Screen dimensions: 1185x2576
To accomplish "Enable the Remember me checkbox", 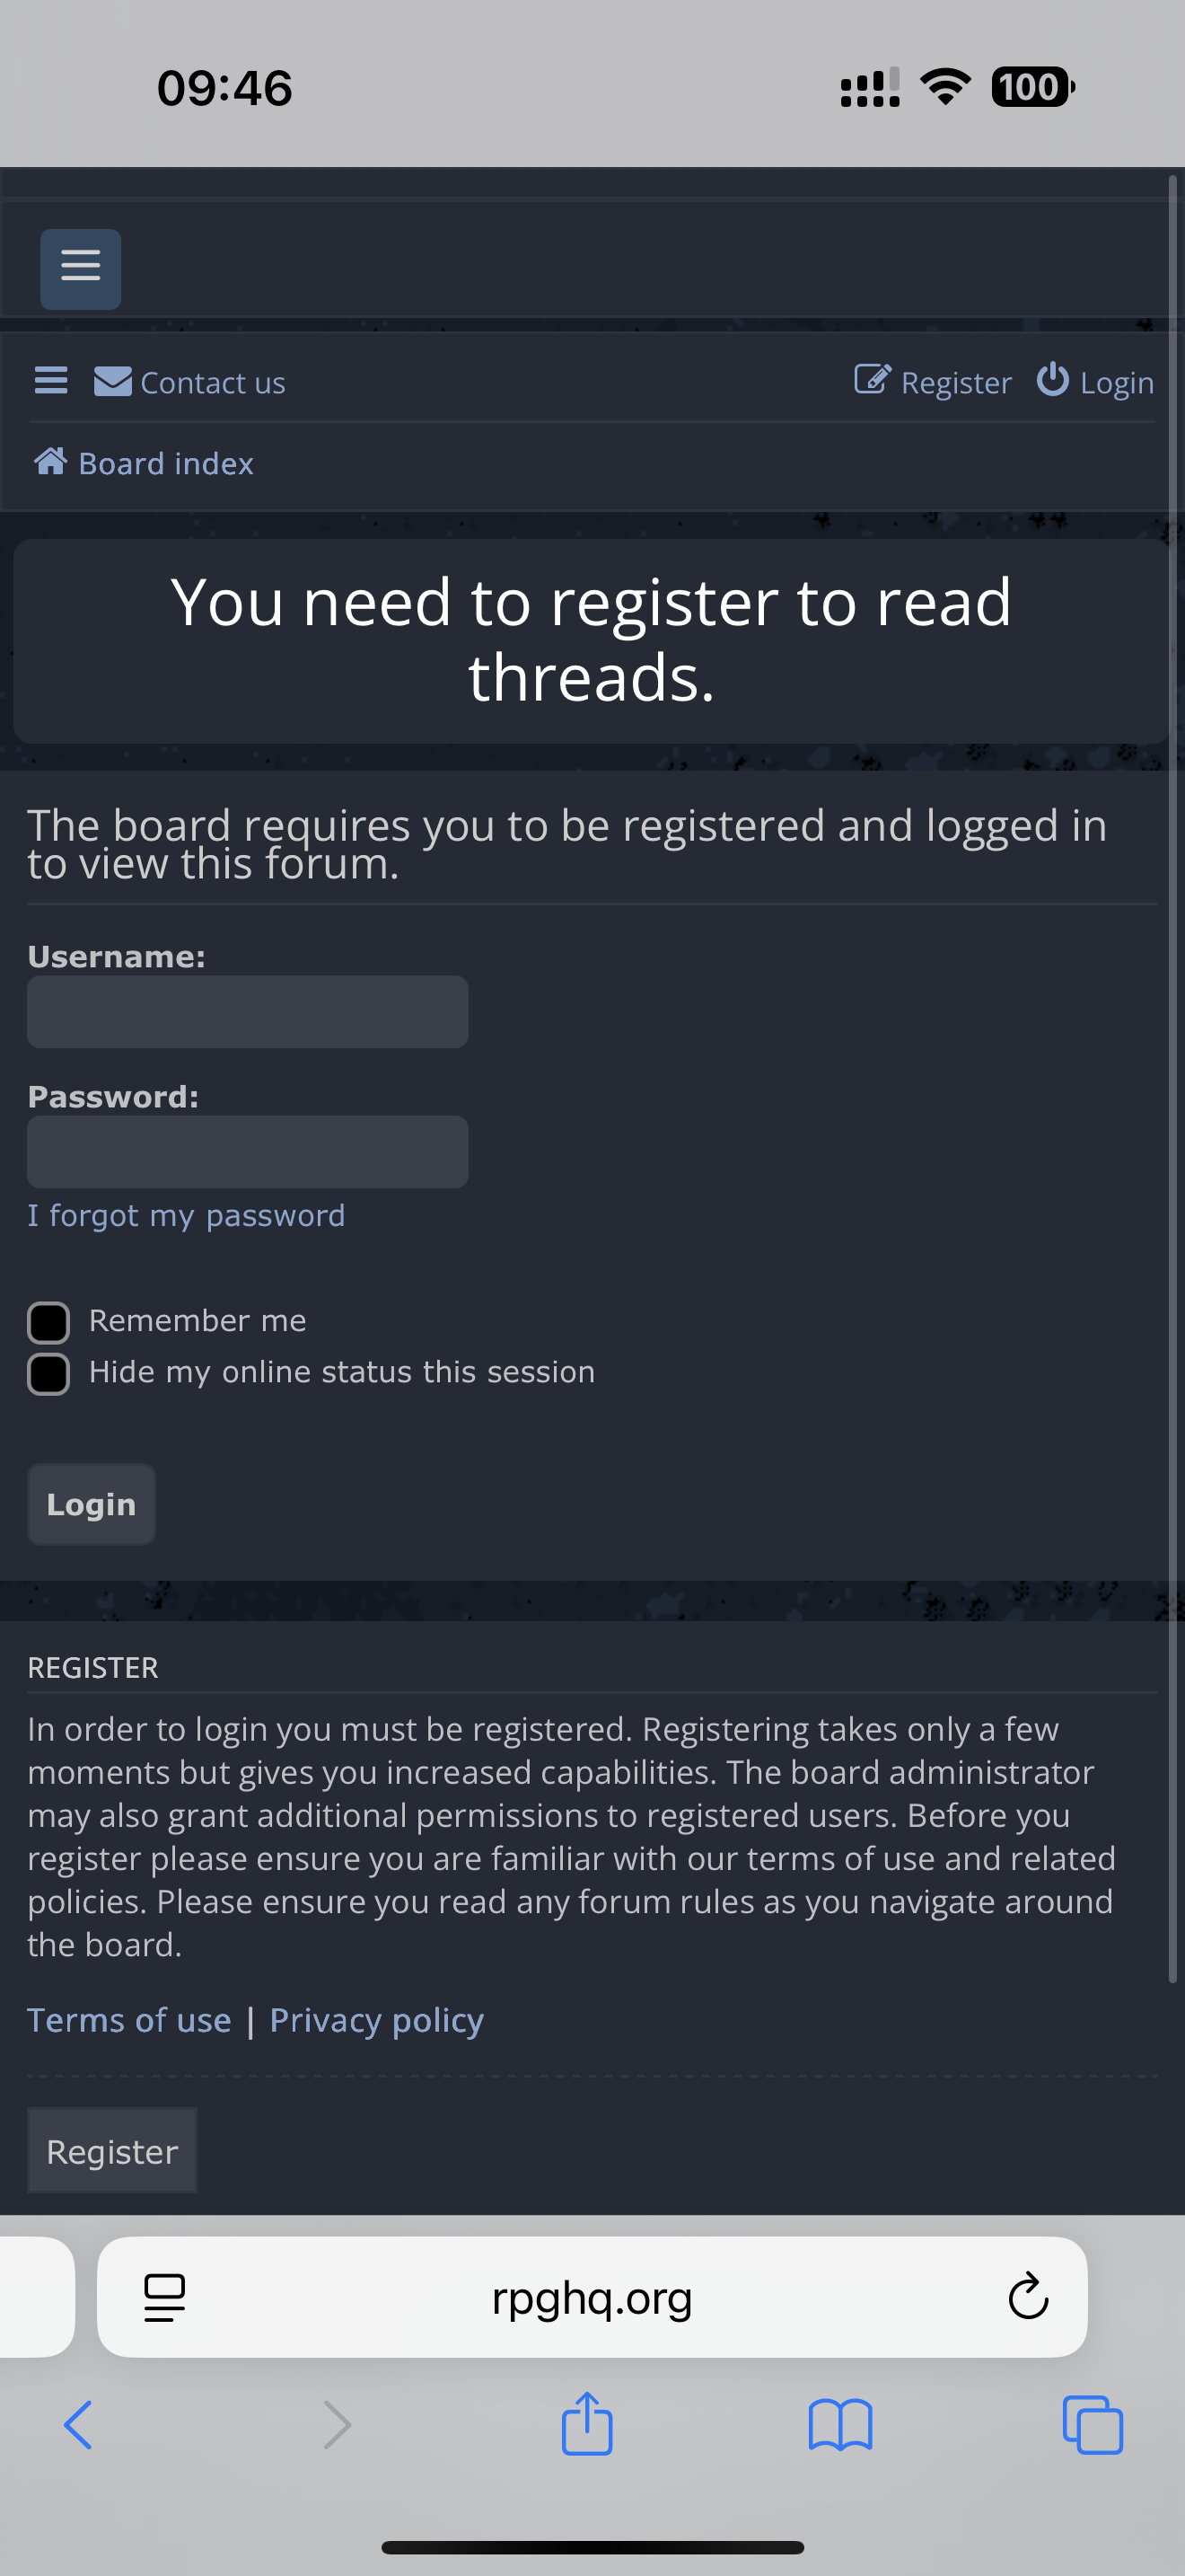I will coord(48,1322).
